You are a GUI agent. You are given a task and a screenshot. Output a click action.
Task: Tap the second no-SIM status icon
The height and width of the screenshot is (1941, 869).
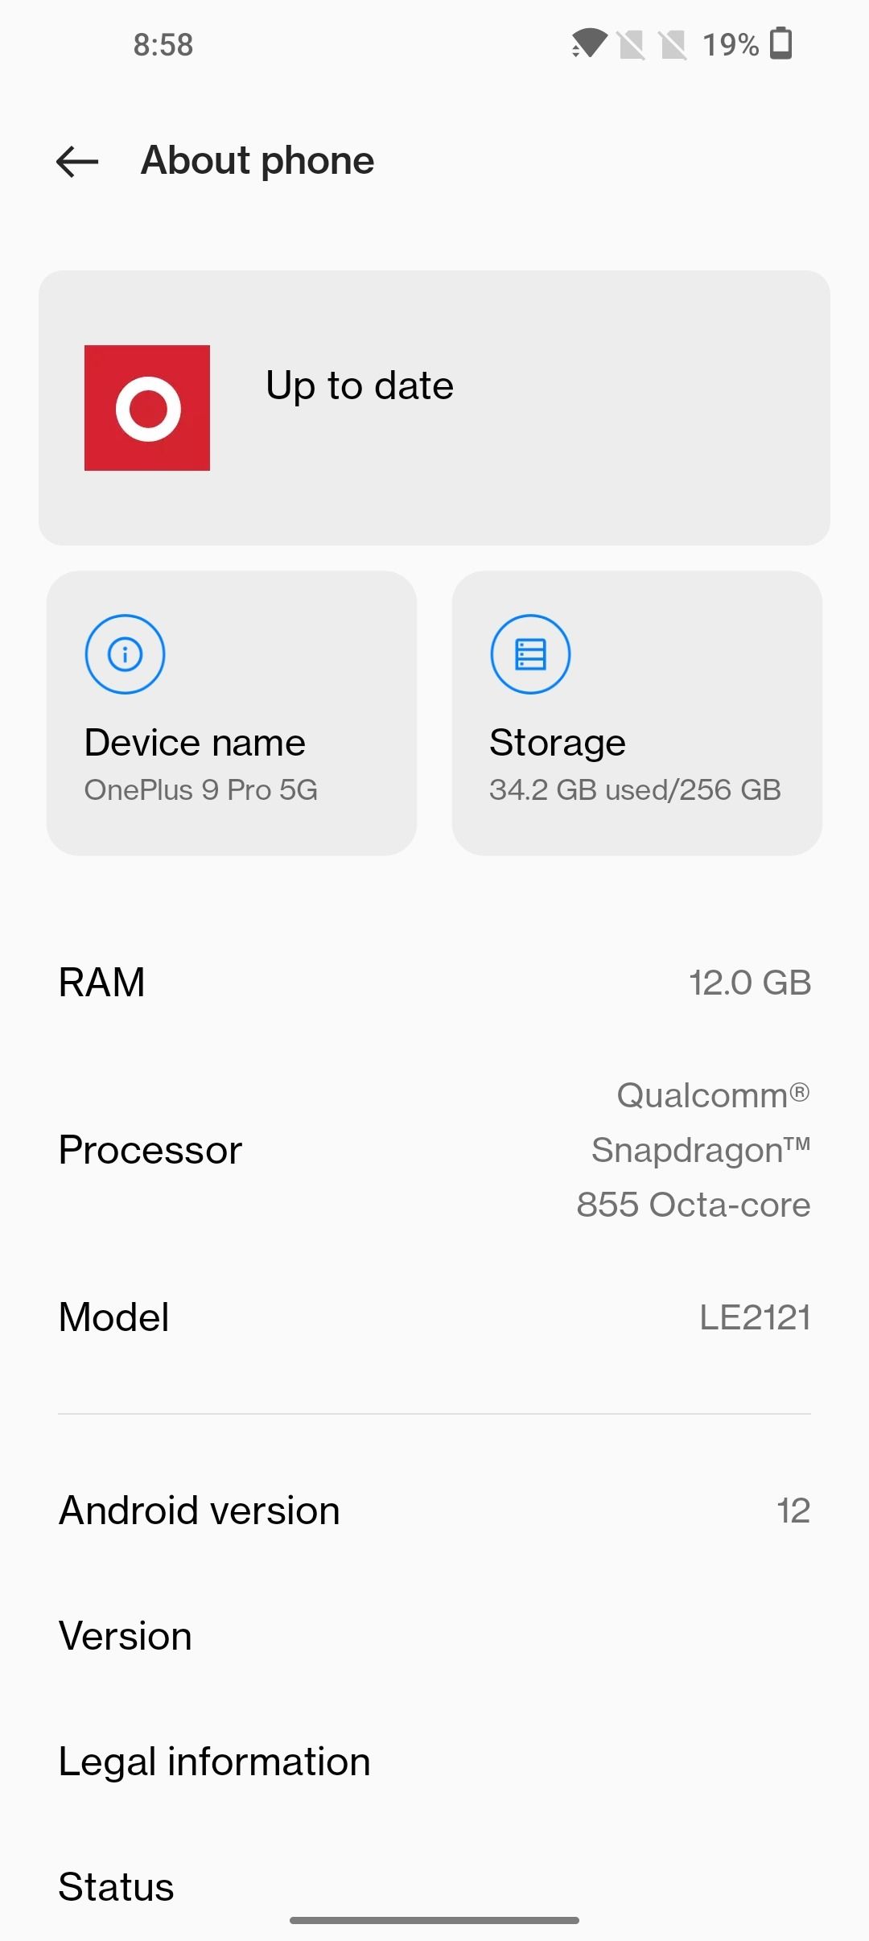(673, 44)
